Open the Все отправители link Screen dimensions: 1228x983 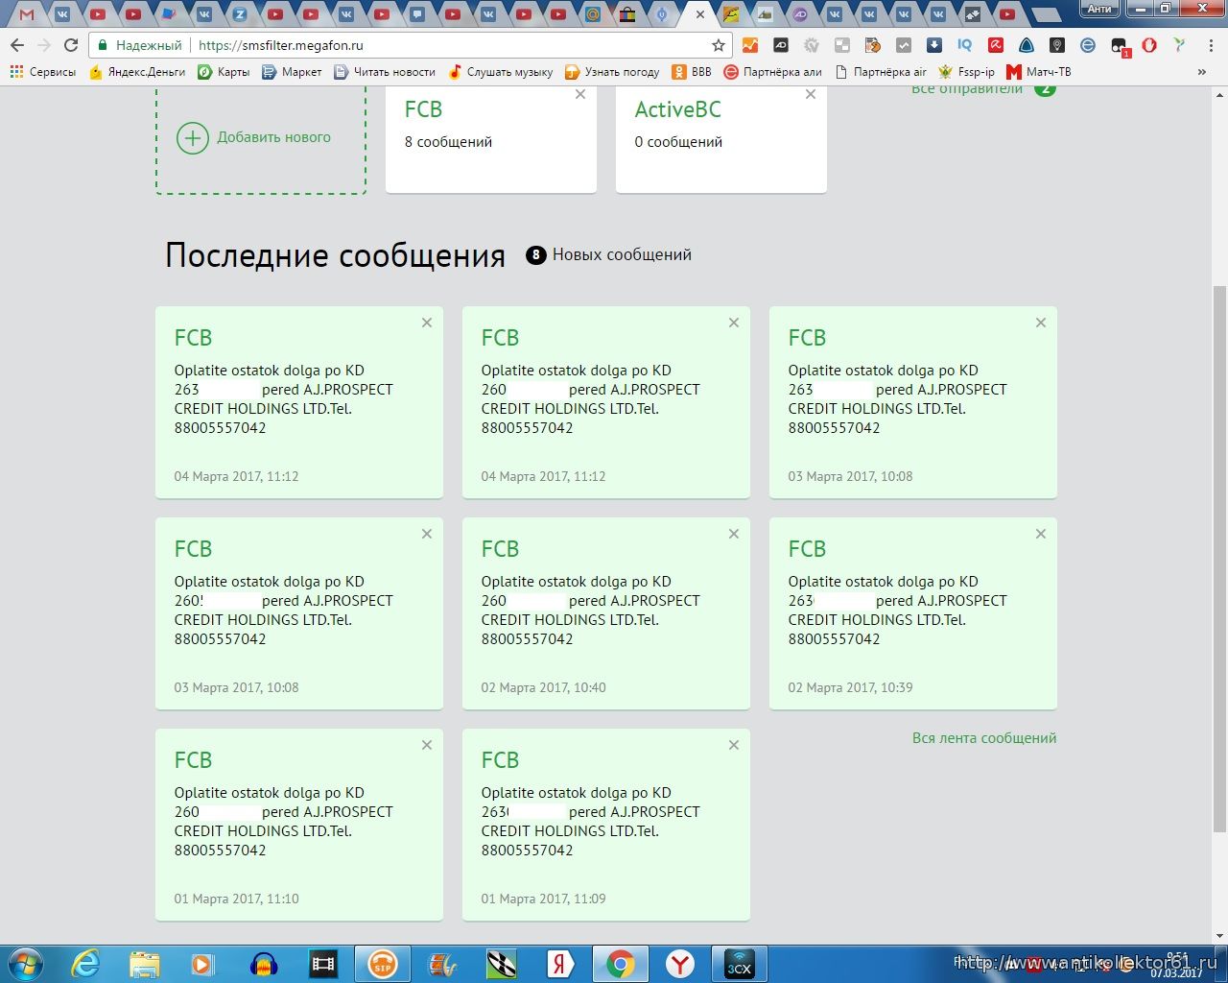pos(967,89)
